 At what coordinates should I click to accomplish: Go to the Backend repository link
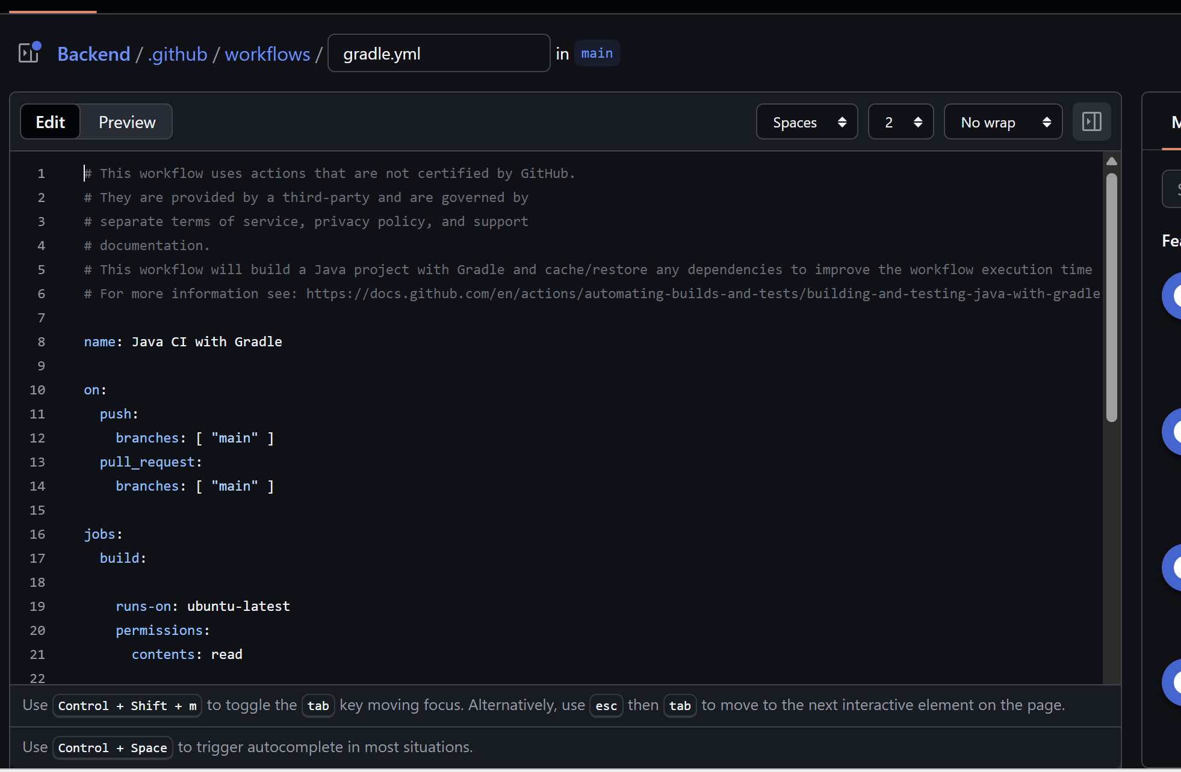coord(94,54)
